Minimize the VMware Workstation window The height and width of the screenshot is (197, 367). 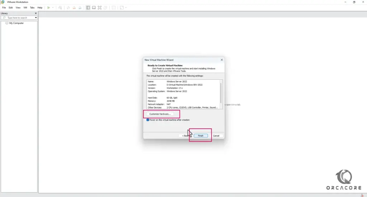[x=345, y=2]
